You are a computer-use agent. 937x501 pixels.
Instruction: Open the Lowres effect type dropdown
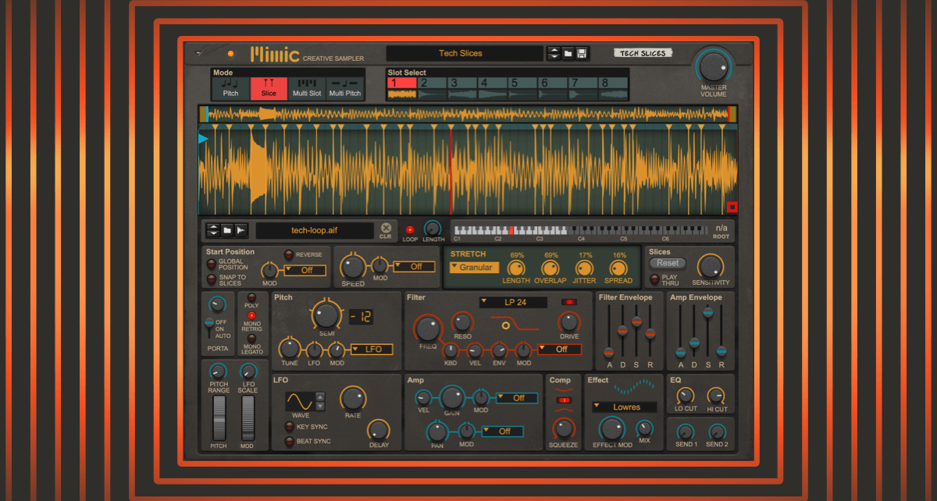624,407
